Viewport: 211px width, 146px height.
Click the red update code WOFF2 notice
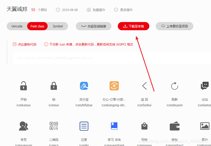89,44
